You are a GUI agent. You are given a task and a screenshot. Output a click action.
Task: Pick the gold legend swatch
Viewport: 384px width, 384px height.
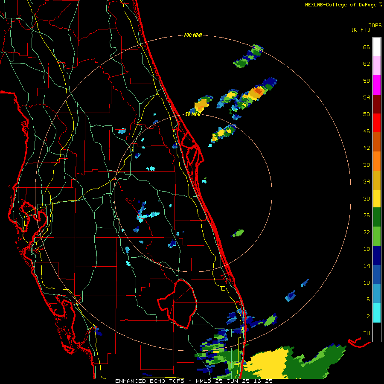377,180
